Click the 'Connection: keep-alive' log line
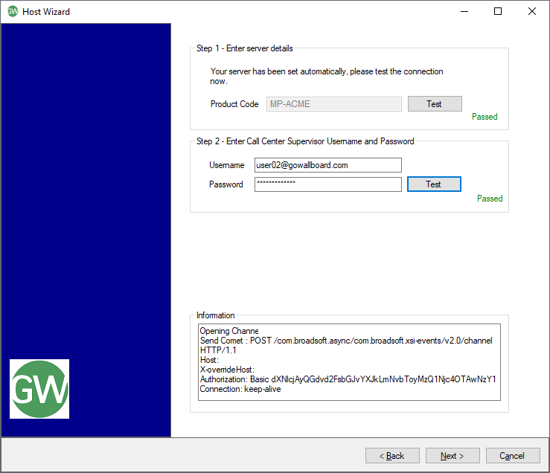The width and height of the screenshot is (550, 473). click(x=240, y=389)
